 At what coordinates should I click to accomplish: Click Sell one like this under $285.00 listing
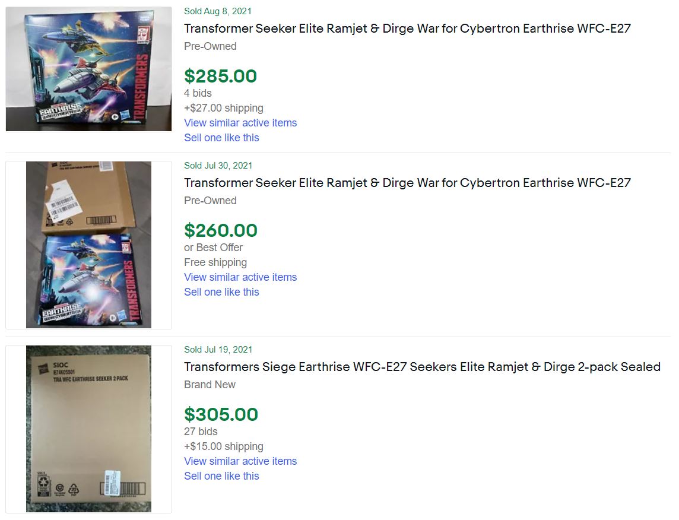click(221, 138)
